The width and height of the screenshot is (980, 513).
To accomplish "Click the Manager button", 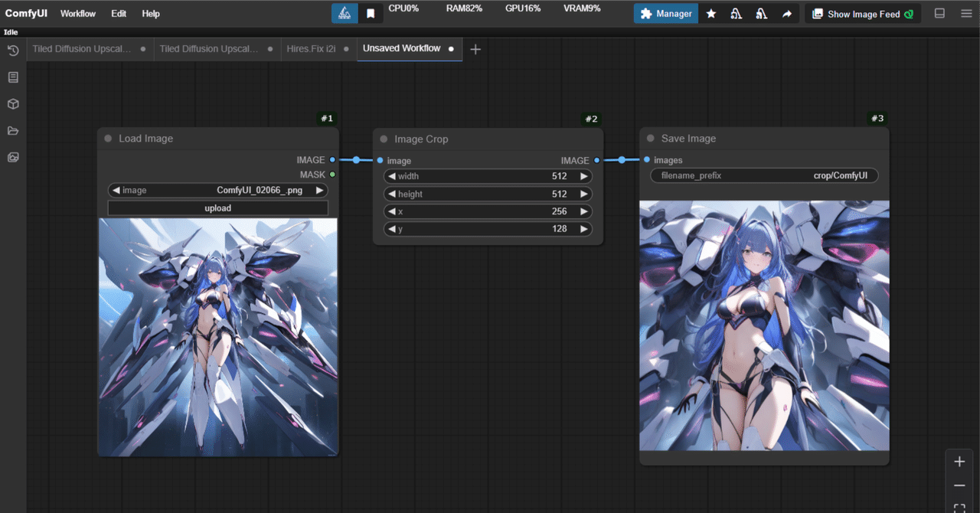I will (666, 14).
